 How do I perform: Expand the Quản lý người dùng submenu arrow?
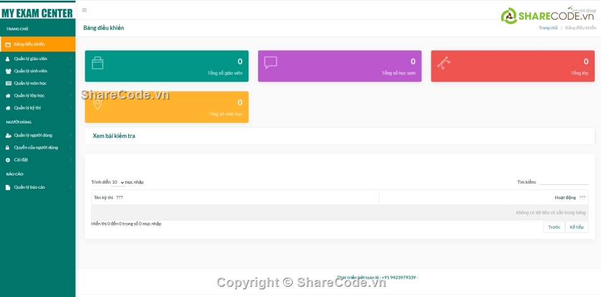70,136
